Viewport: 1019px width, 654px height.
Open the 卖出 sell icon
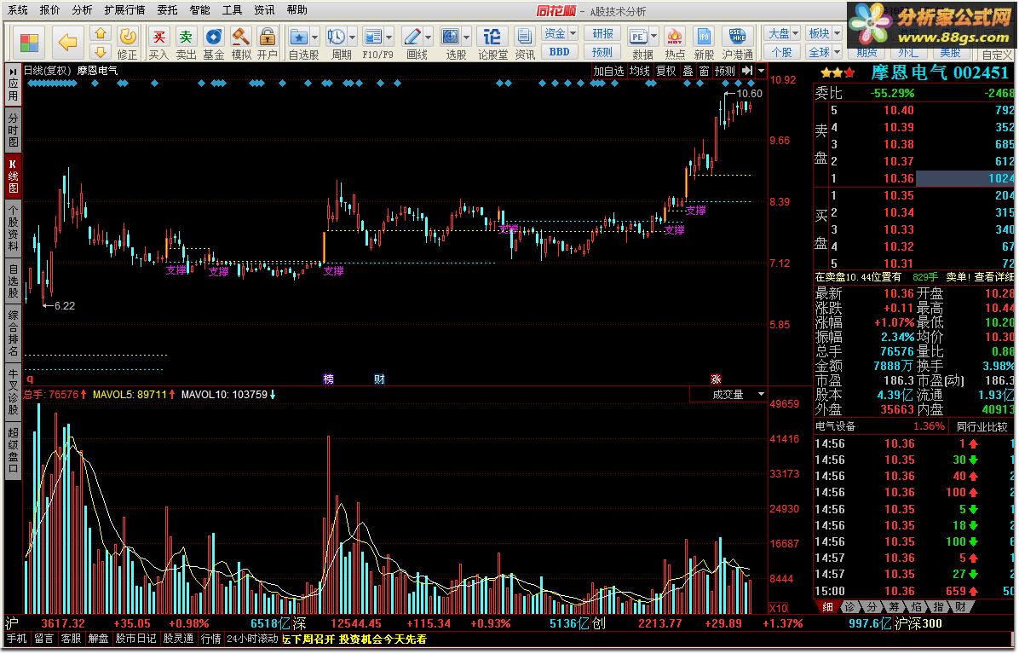coord(186,37)
